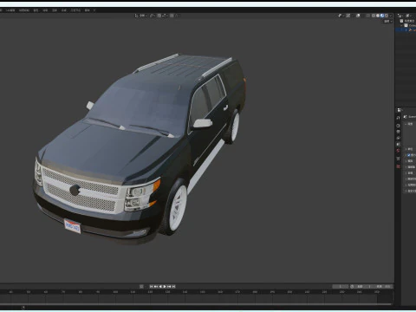
Task: Open the Output properties tab
Action: pos(398,132)
